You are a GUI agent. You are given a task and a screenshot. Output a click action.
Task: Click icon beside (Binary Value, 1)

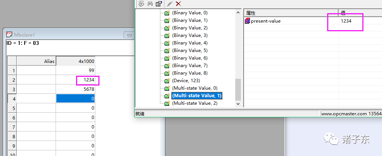pos(167,20)
